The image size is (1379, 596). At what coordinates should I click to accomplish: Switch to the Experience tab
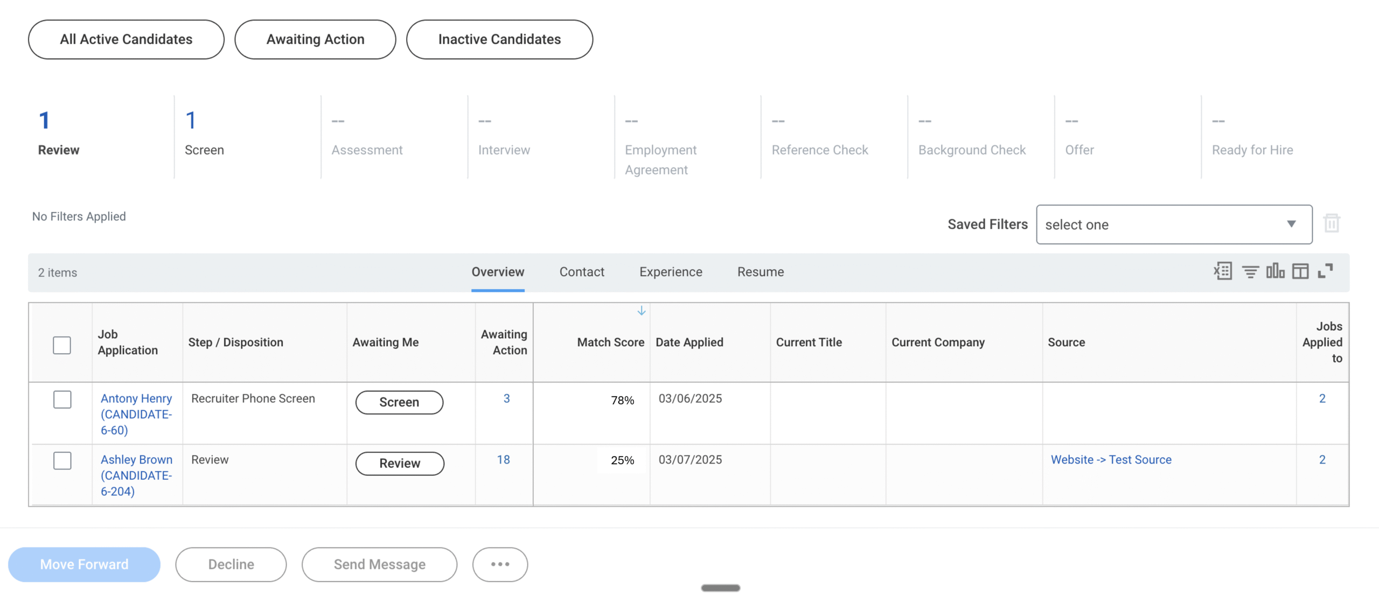coord(671,272)
